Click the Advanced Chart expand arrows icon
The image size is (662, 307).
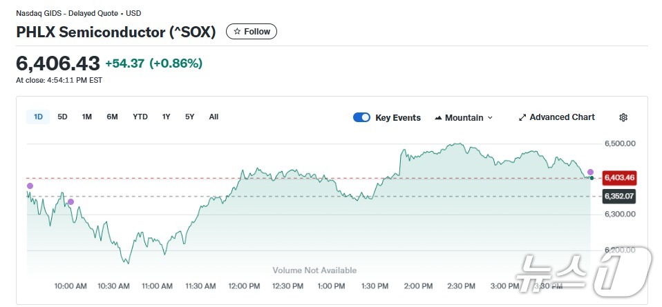click(522, 117)
